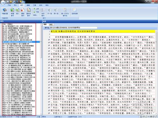Switch to the 工具 ribbon tab
The height and width of the screenshot is (118, 158).
(x=34, y=5)
